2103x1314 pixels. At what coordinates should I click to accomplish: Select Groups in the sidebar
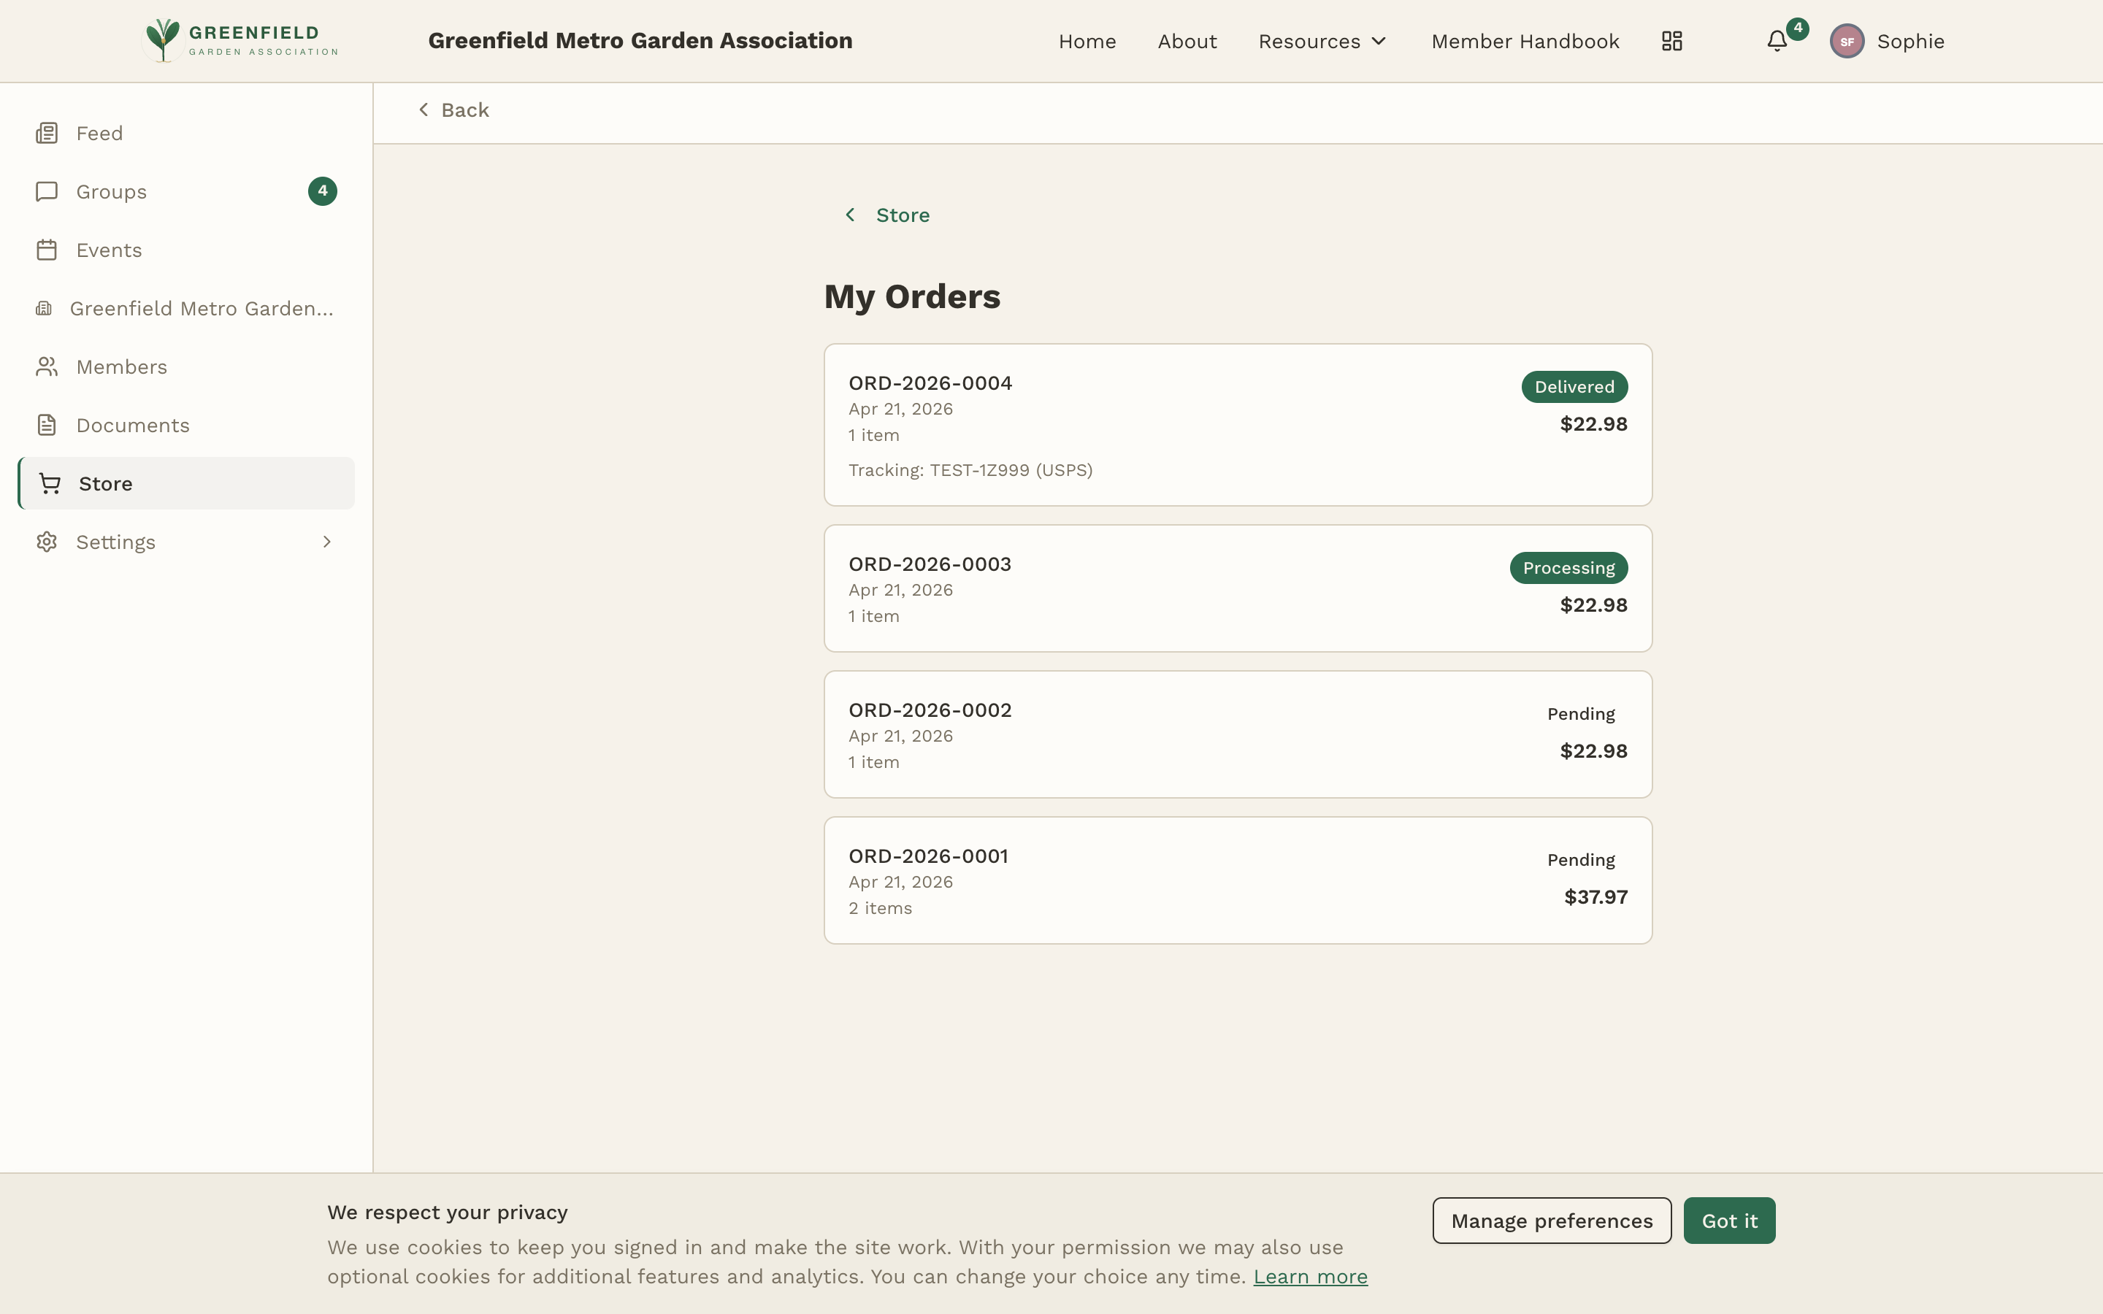click(186, 191)
